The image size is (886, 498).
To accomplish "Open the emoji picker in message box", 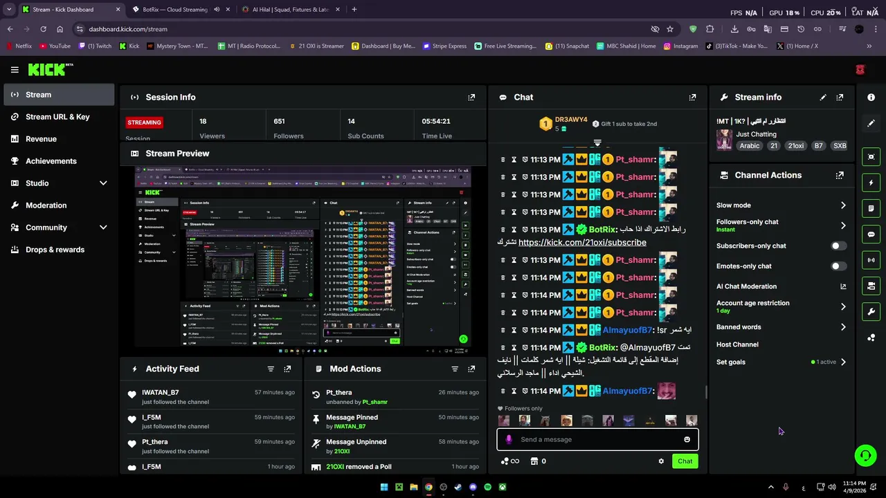I will click(687, 440).
